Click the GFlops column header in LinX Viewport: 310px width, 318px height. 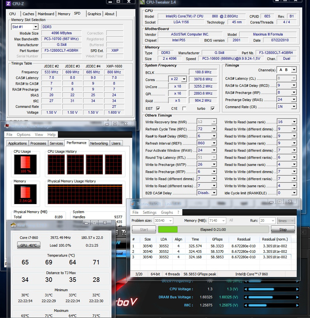pyautogui.click(x=217, y=239)
